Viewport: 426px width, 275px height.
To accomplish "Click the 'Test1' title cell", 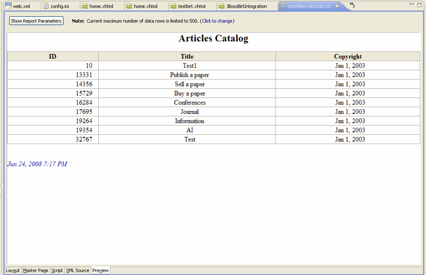I will point(187,65).
